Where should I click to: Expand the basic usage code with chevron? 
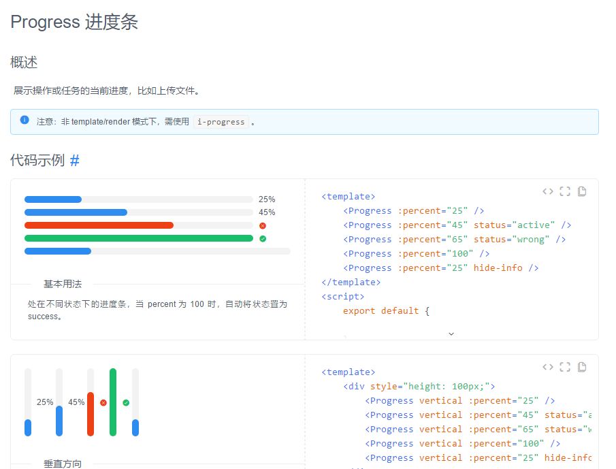tap(451, 334)
